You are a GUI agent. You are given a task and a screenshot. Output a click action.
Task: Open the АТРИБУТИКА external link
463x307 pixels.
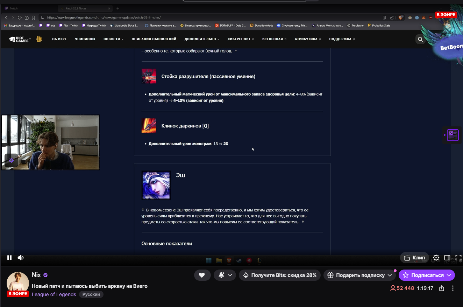308,39
